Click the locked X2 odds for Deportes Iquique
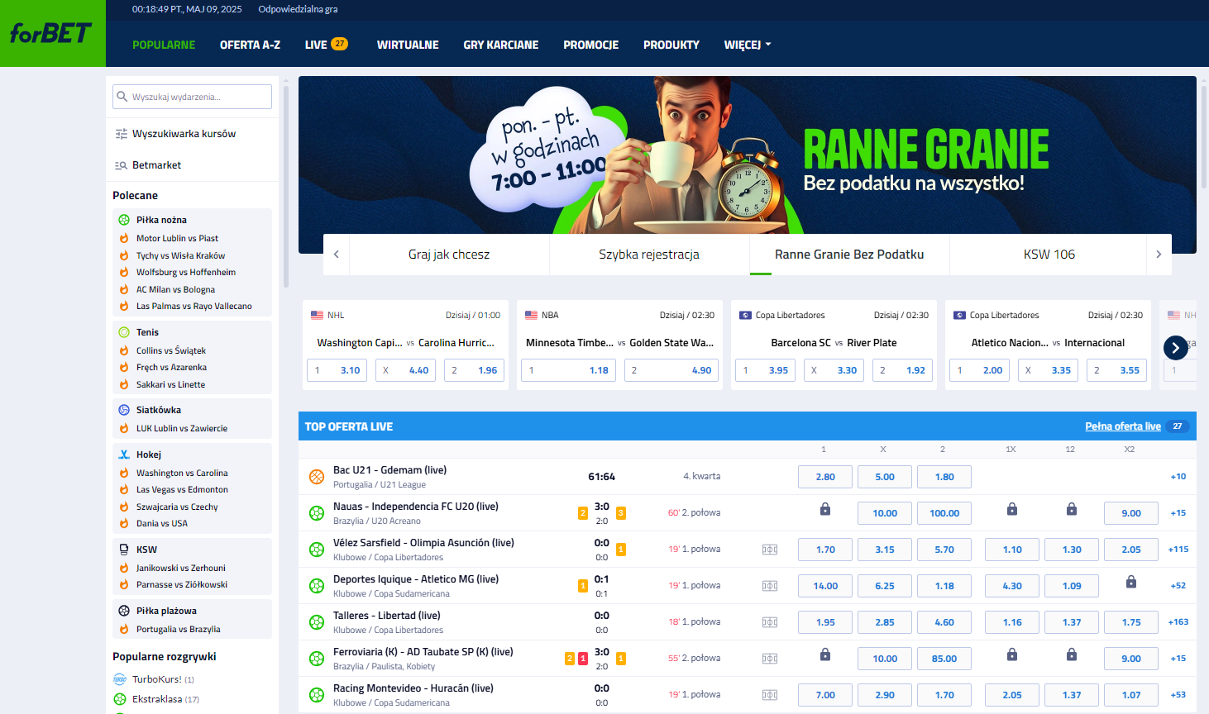The image size is (1209, 714). click(x=1131, y=583)
